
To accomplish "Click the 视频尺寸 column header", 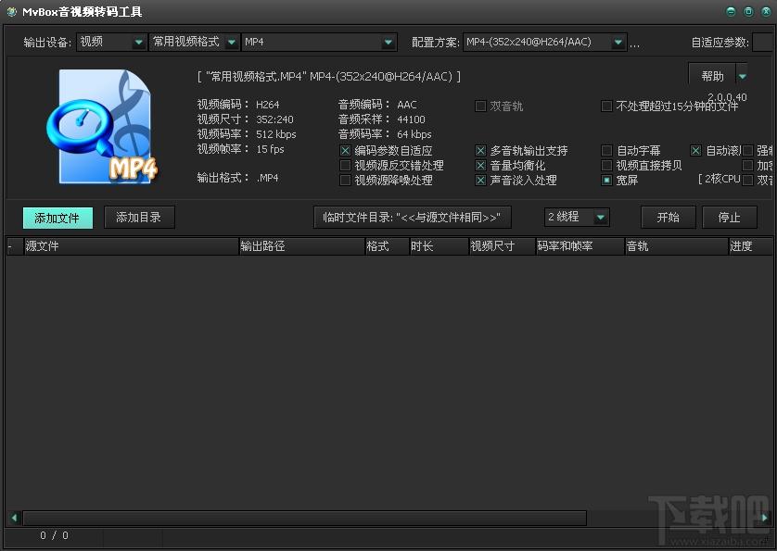I will tap(503, 246).
